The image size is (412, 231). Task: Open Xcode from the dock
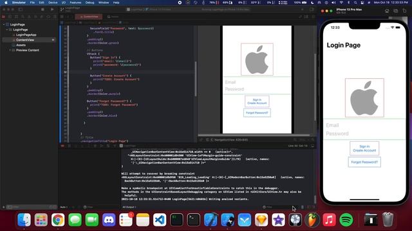click(x=211, y=219)
